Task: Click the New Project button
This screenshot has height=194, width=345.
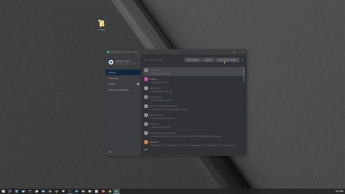Action: pos(192,60)
